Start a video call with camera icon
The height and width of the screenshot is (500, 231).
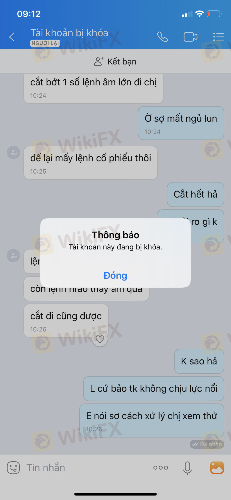click(x=191, y=37)
